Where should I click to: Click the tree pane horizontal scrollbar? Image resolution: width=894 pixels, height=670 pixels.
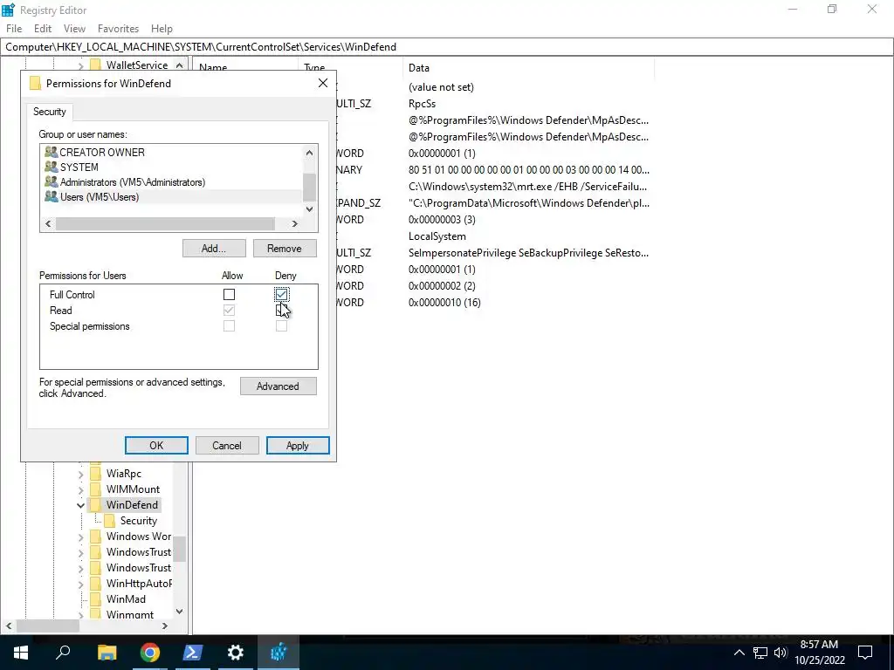pyautogui.click(x=48, y=626)
